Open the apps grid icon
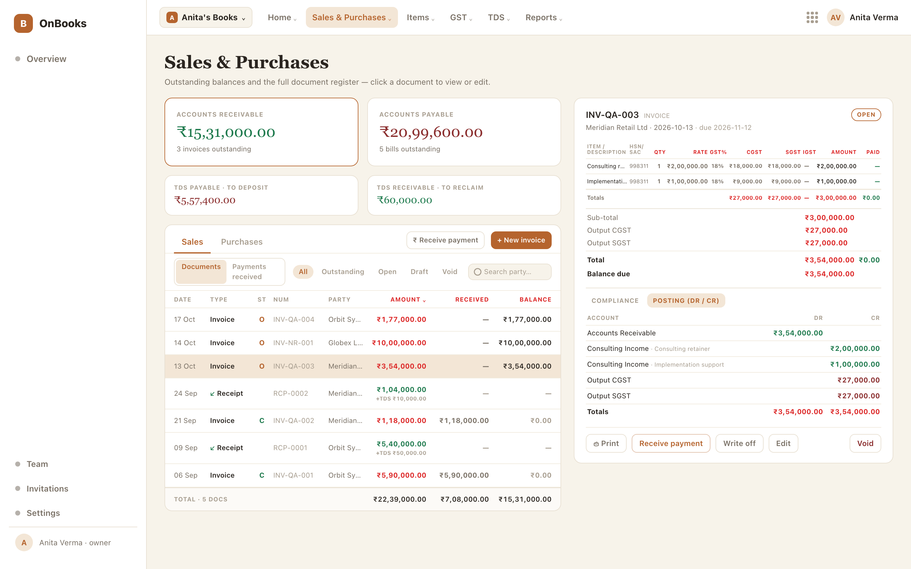Viewport: 911px width, 569px height. (x=812, y=17)
